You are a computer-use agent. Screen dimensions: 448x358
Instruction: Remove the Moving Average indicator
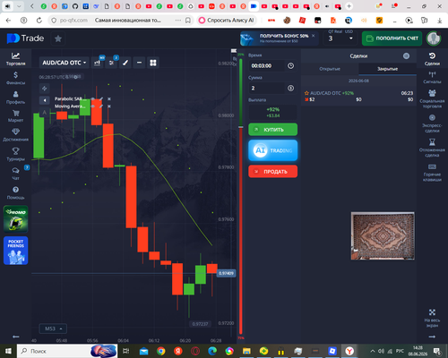[109, 107]
